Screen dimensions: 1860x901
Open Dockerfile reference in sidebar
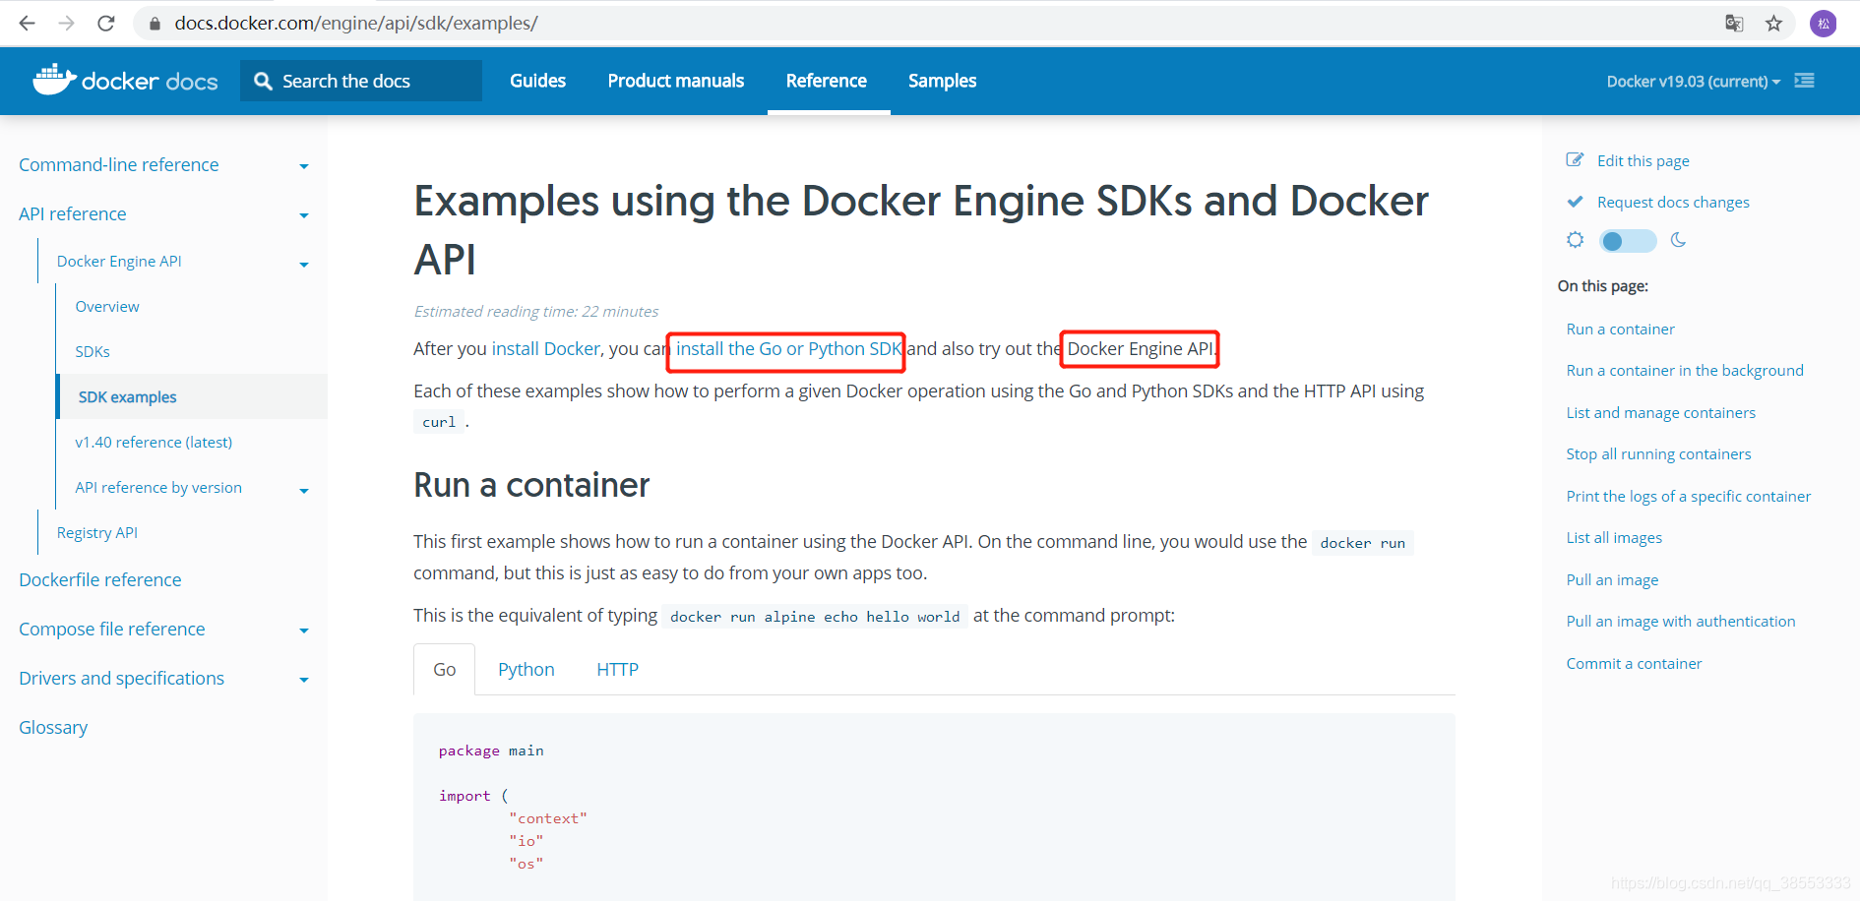(100, 579)
